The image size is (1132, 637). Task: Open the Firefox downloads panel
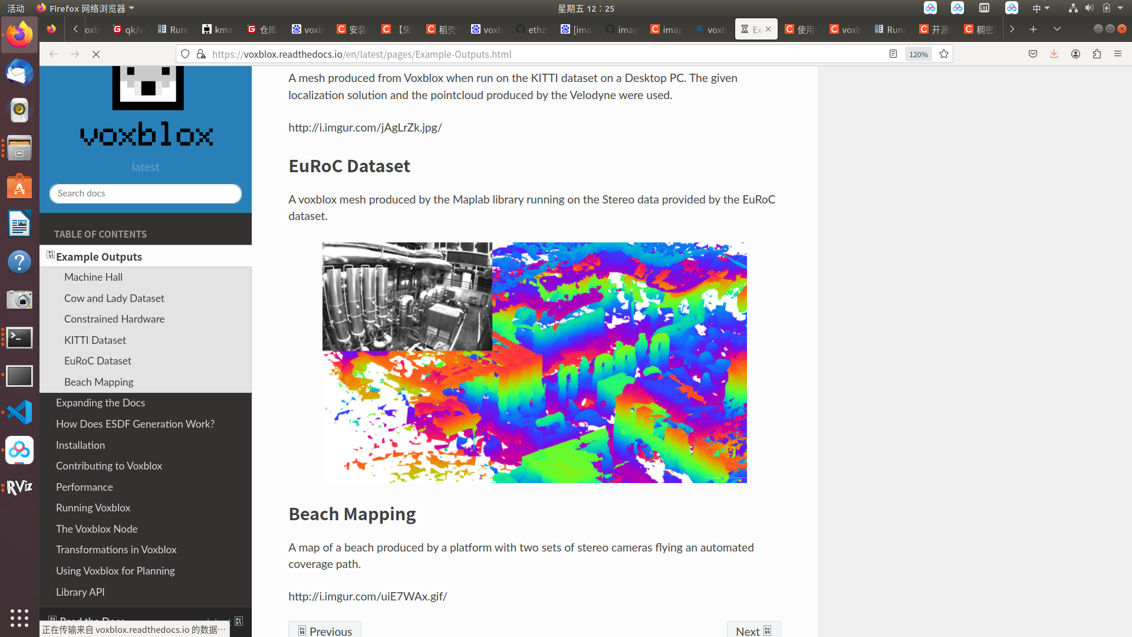pyautogui.click(x=1054, y=54)
